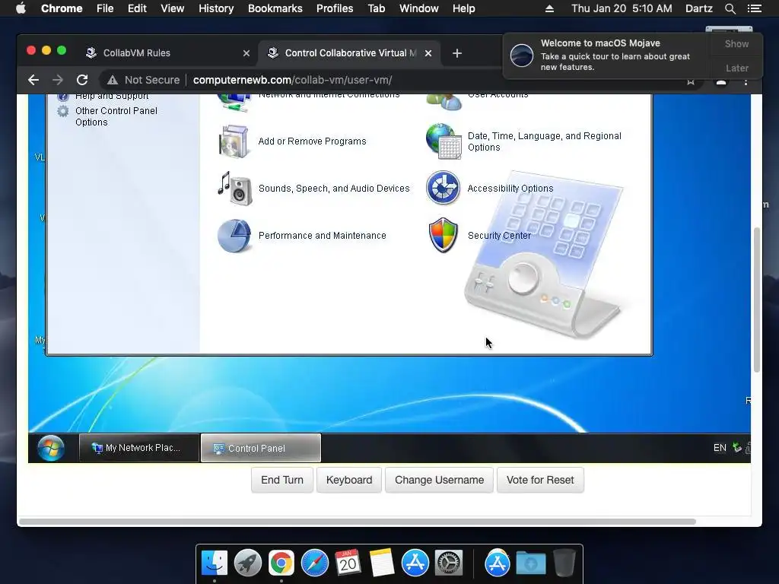
Task: Click the page's vertical scrollbar thumb
Action: click(x=757, y=300)
